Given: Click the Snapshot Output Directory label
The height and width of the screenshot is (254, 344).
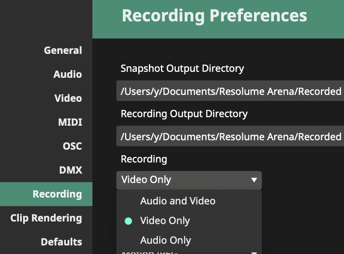Looking at the screenshot, I should 182,68.
